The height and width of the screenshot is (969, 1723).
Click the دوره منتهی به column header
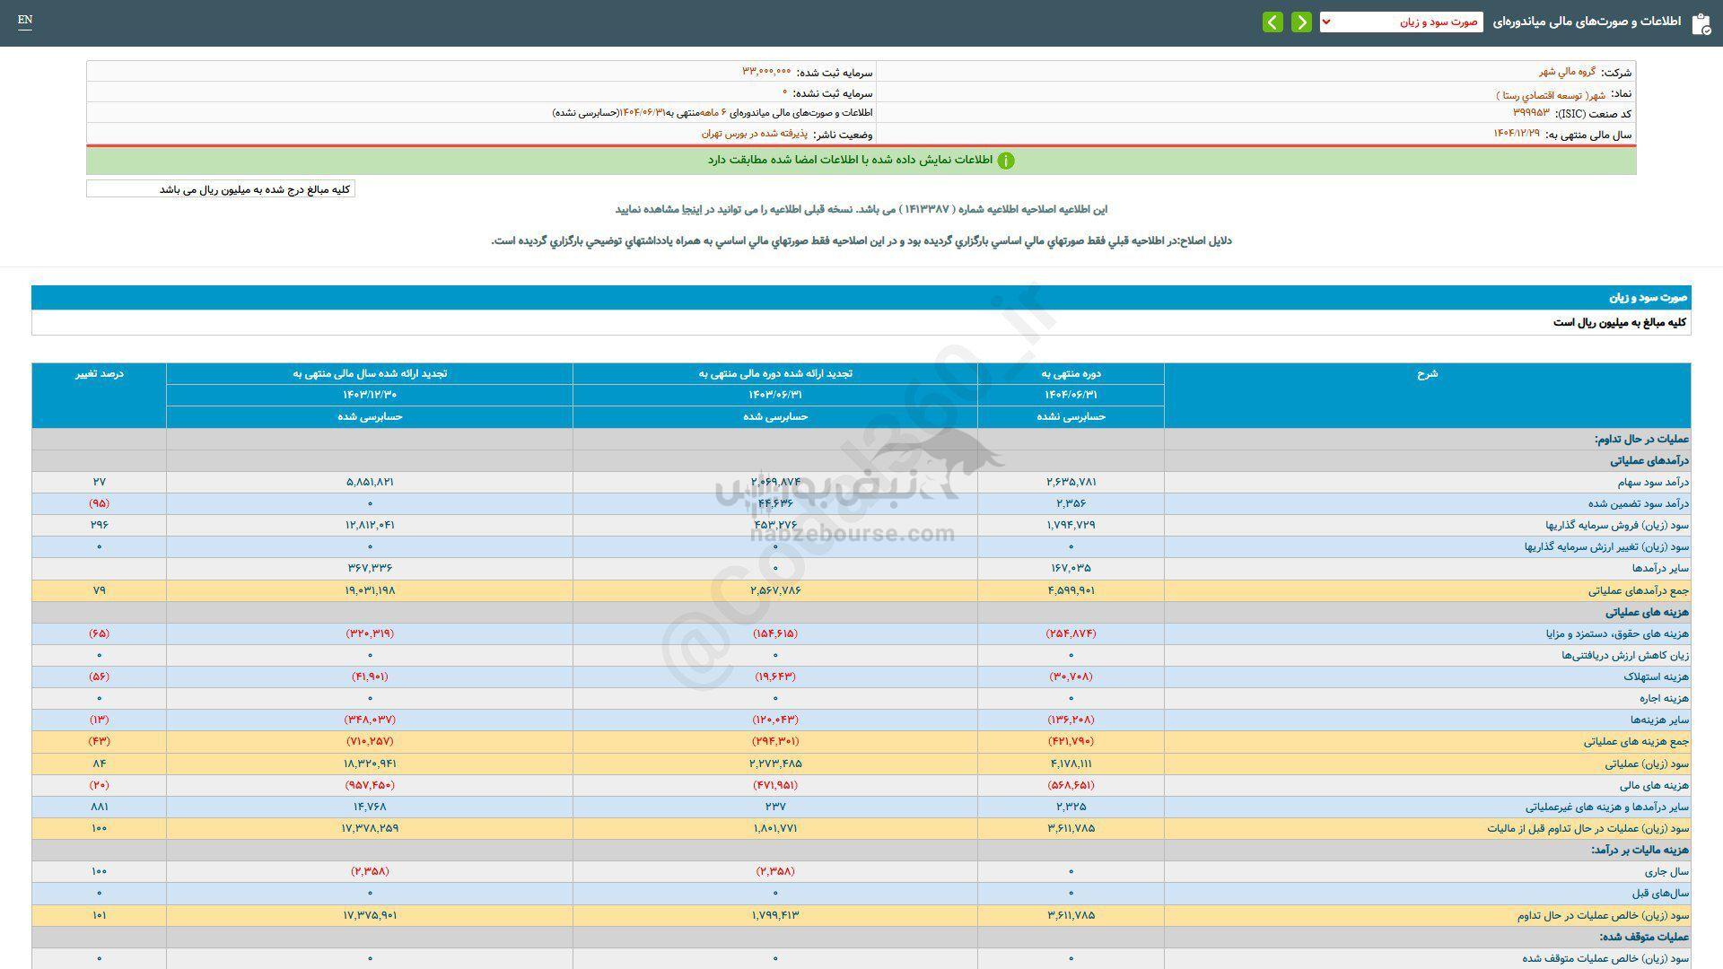1071,373
